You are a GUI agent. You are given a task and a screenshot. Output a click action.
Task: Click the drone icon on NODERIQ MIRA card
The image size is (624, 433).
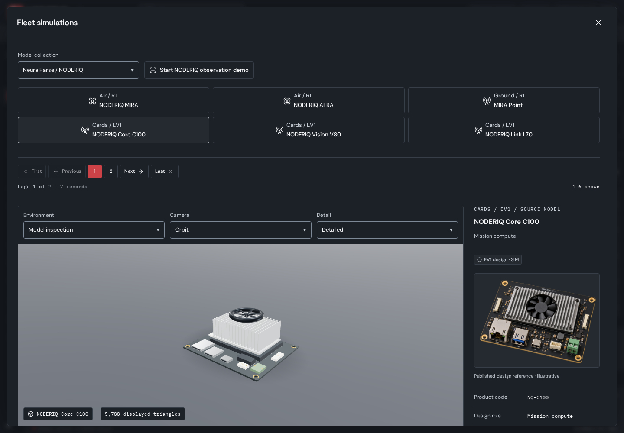92,101
